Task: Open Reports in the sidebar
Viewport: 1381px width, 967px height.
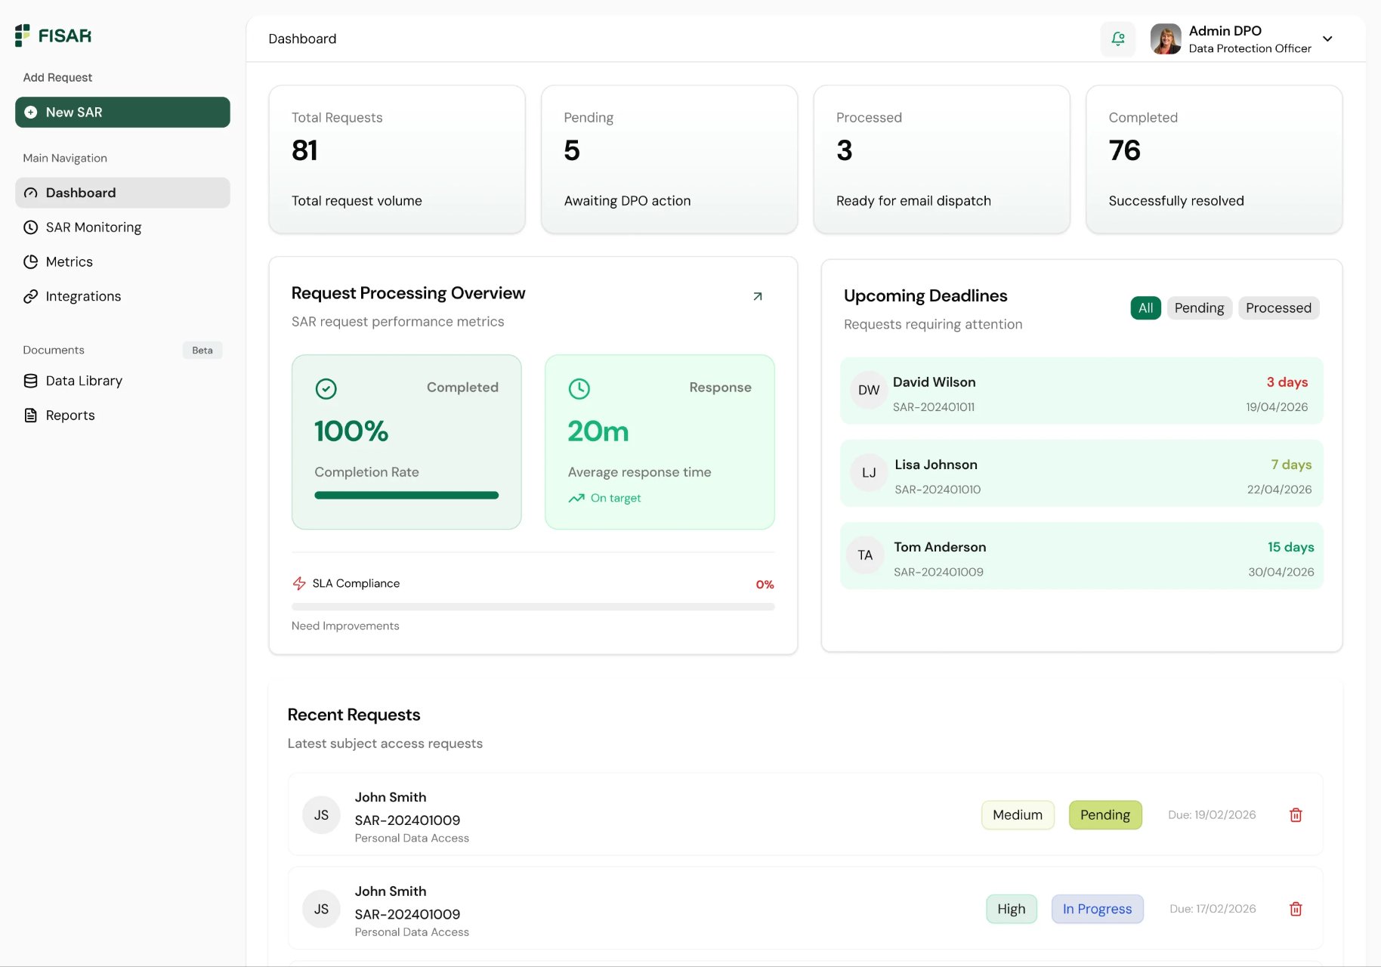Action: tap(70, 416)
